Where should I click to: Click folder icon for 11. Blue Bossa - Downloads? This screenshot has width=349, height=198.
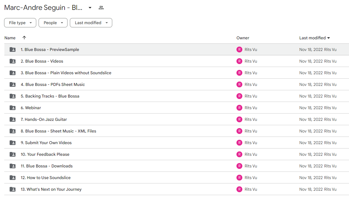pos(13,166)
